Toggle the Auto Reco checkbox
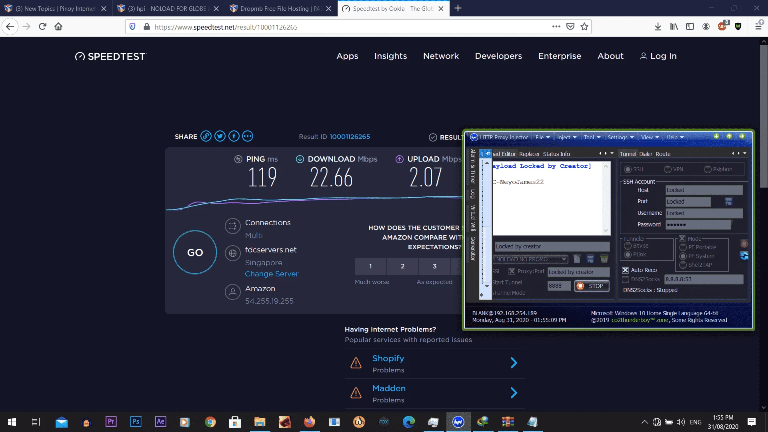This screenshot has width=768, height=432. [x=626, y=270]
